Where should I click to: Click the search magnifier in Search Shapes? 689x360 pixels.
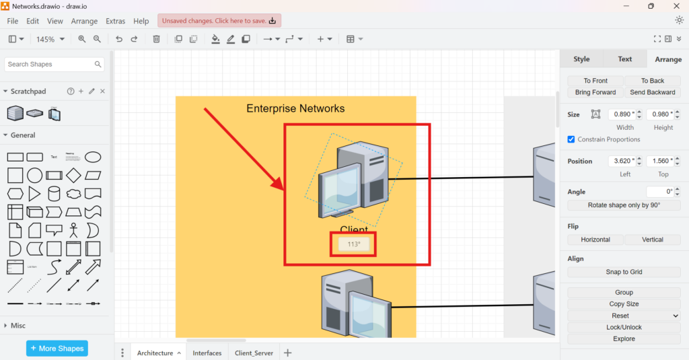(98, 64)
